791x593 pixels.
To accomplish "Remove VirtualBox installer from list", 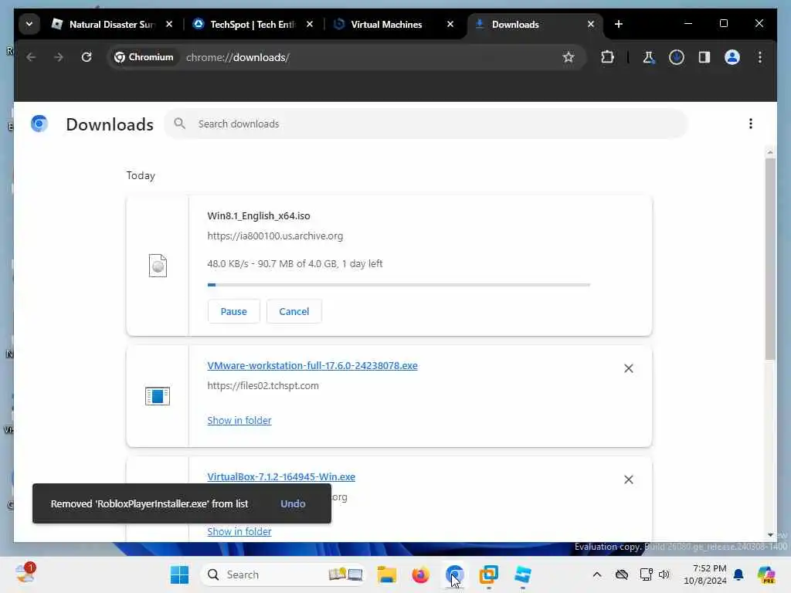I will tap(629, 479).
